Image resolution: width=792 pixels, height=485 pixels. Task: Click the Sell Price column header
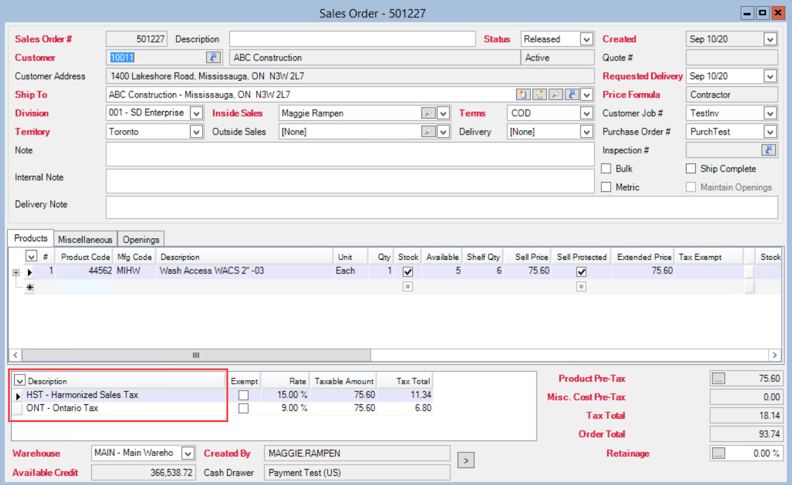pos(529,257)
